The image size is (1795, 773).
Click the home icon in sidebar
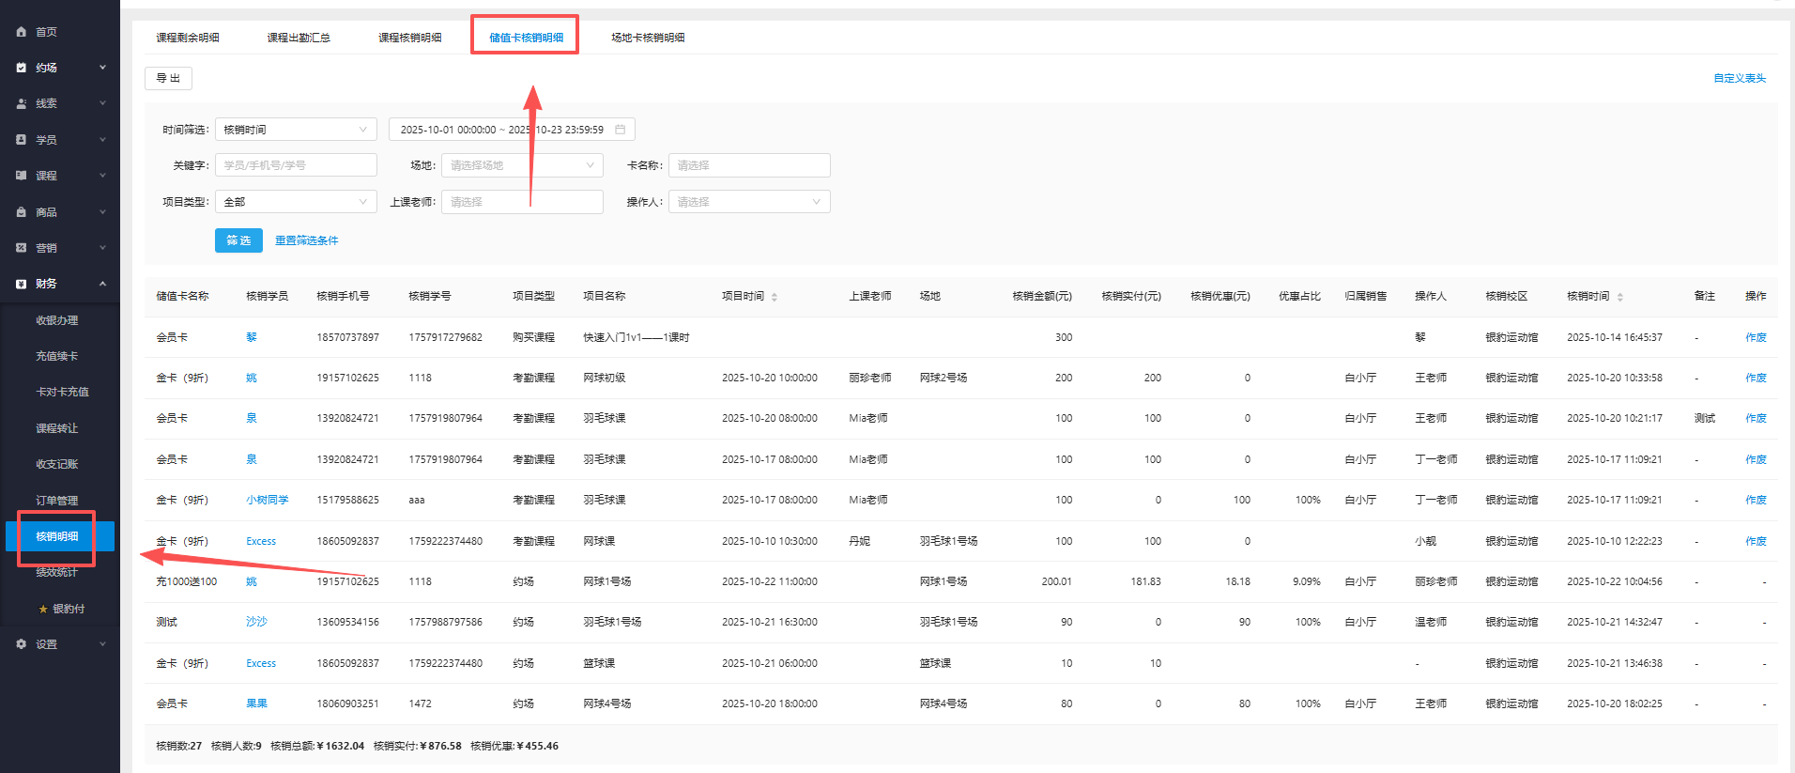pos(22,32)
